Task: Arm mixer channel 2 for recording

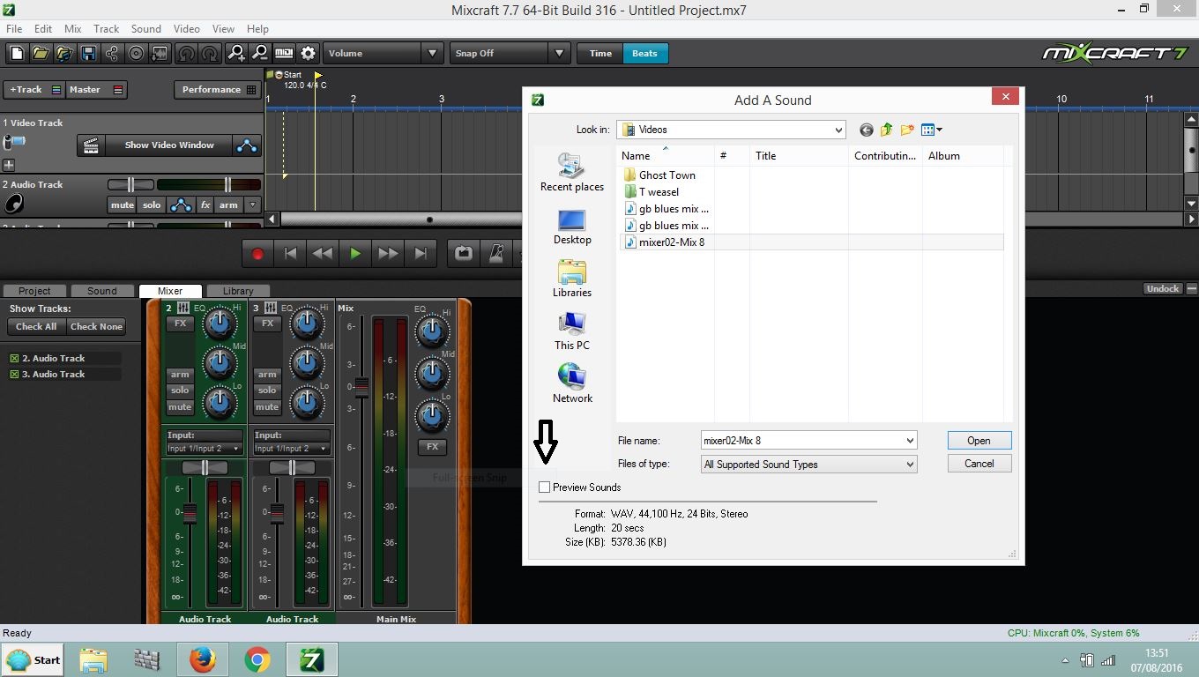Action: point(180,375)
